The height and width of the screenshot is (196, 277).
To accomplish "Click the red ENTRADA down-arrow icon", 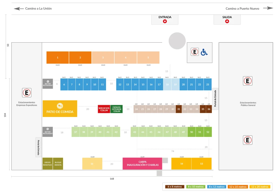I will point(165,21).
